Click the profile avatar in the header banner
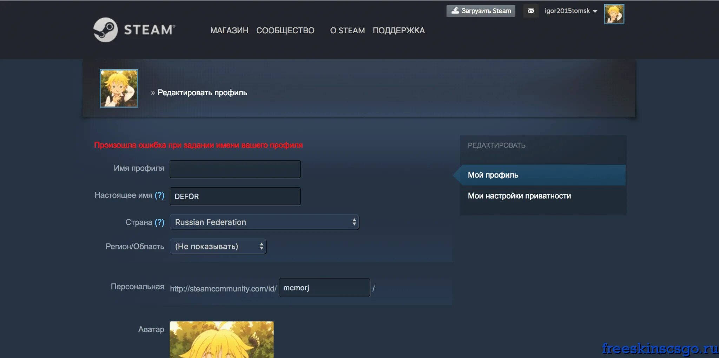The image size is (719, 358). click(x=119, y=88)
